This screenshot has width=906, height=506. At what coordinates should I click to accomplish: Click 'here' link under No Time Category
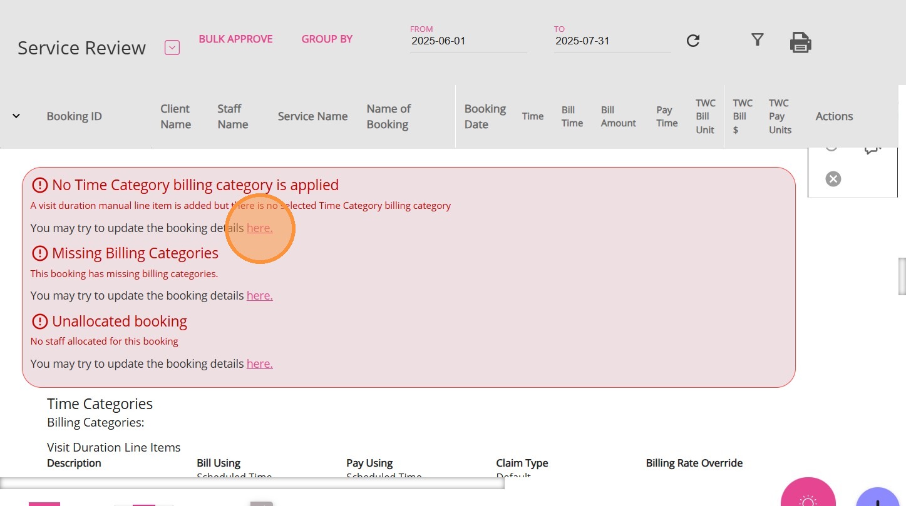coord(259,228)
